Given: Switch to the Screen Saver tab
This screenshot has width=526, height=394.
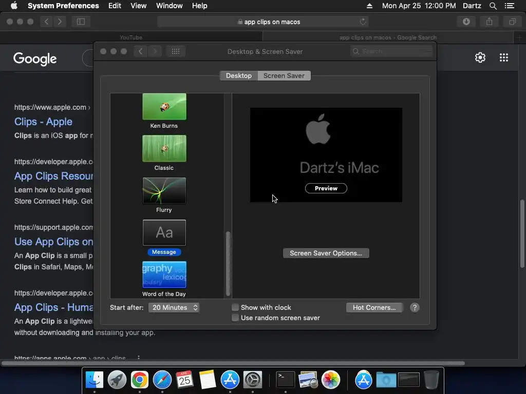Looking at the screenshot, I should [284, 76].
